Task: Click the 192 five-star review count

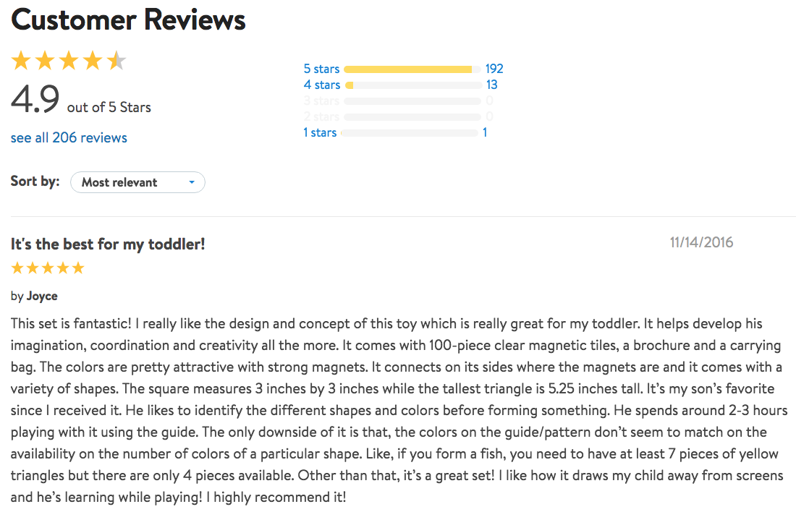Action: [x=494, y=69]
